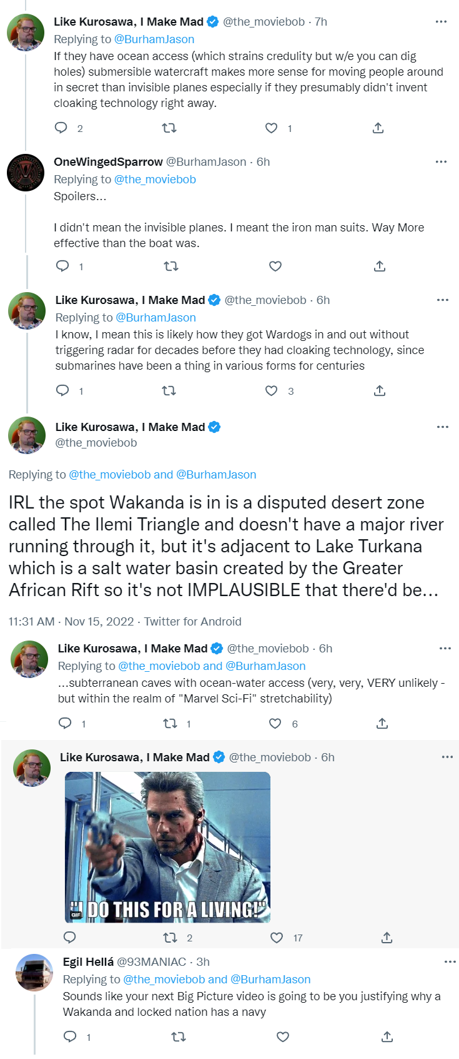Viewport: 459px width, 1059px height.
Task: Reply to the first tweet about ocean access
Action: click(x=61, y=128)
